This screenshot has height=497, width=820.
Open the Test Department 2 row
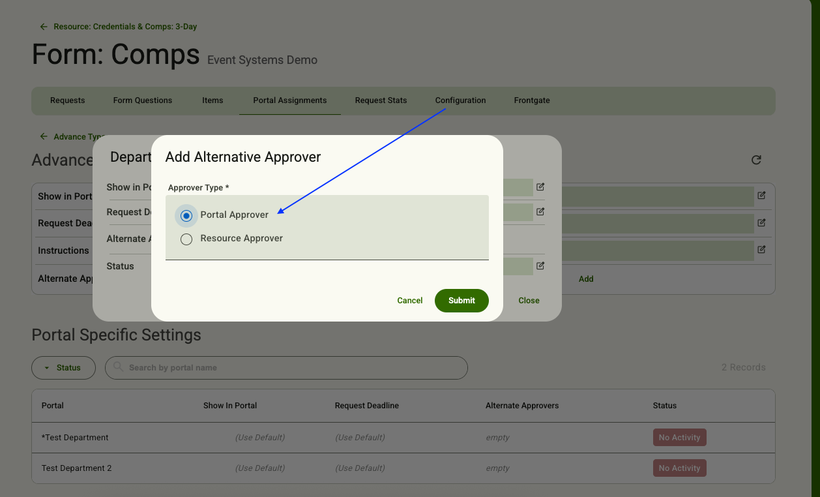(x=403, y=468)
